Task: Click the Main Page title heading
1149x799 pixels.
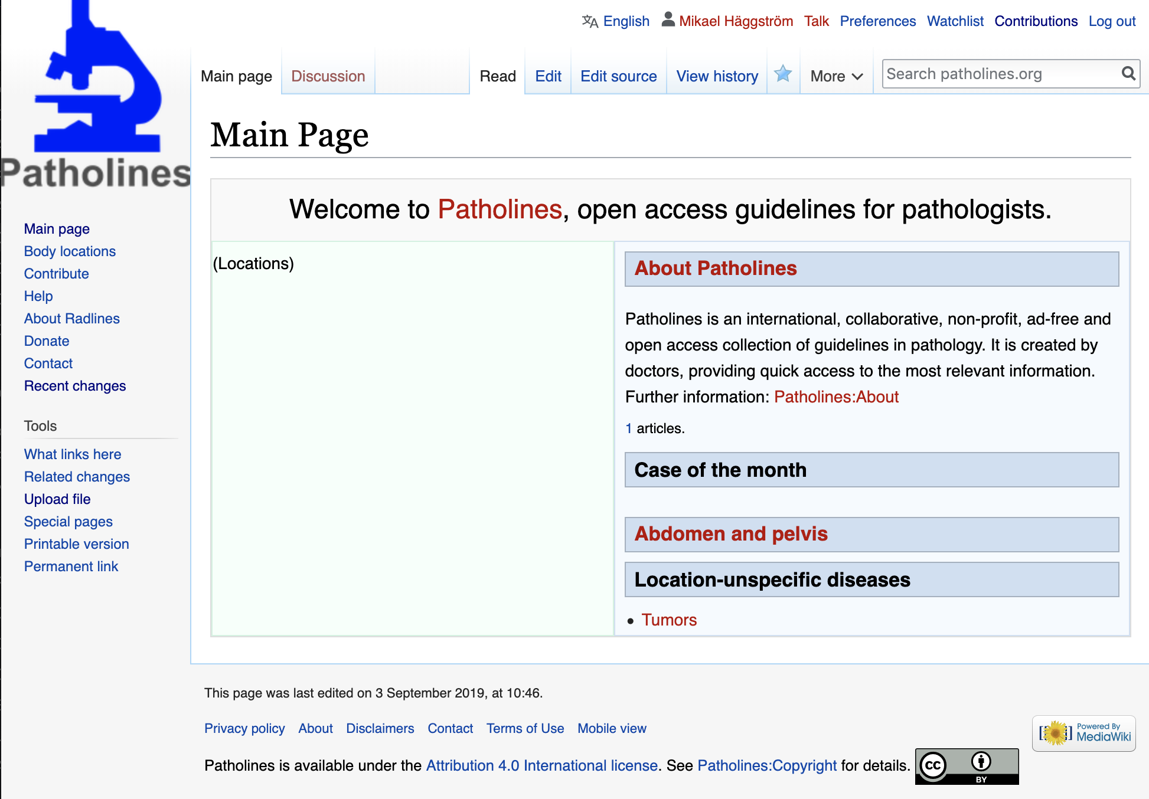Action: tap(289, 136)
